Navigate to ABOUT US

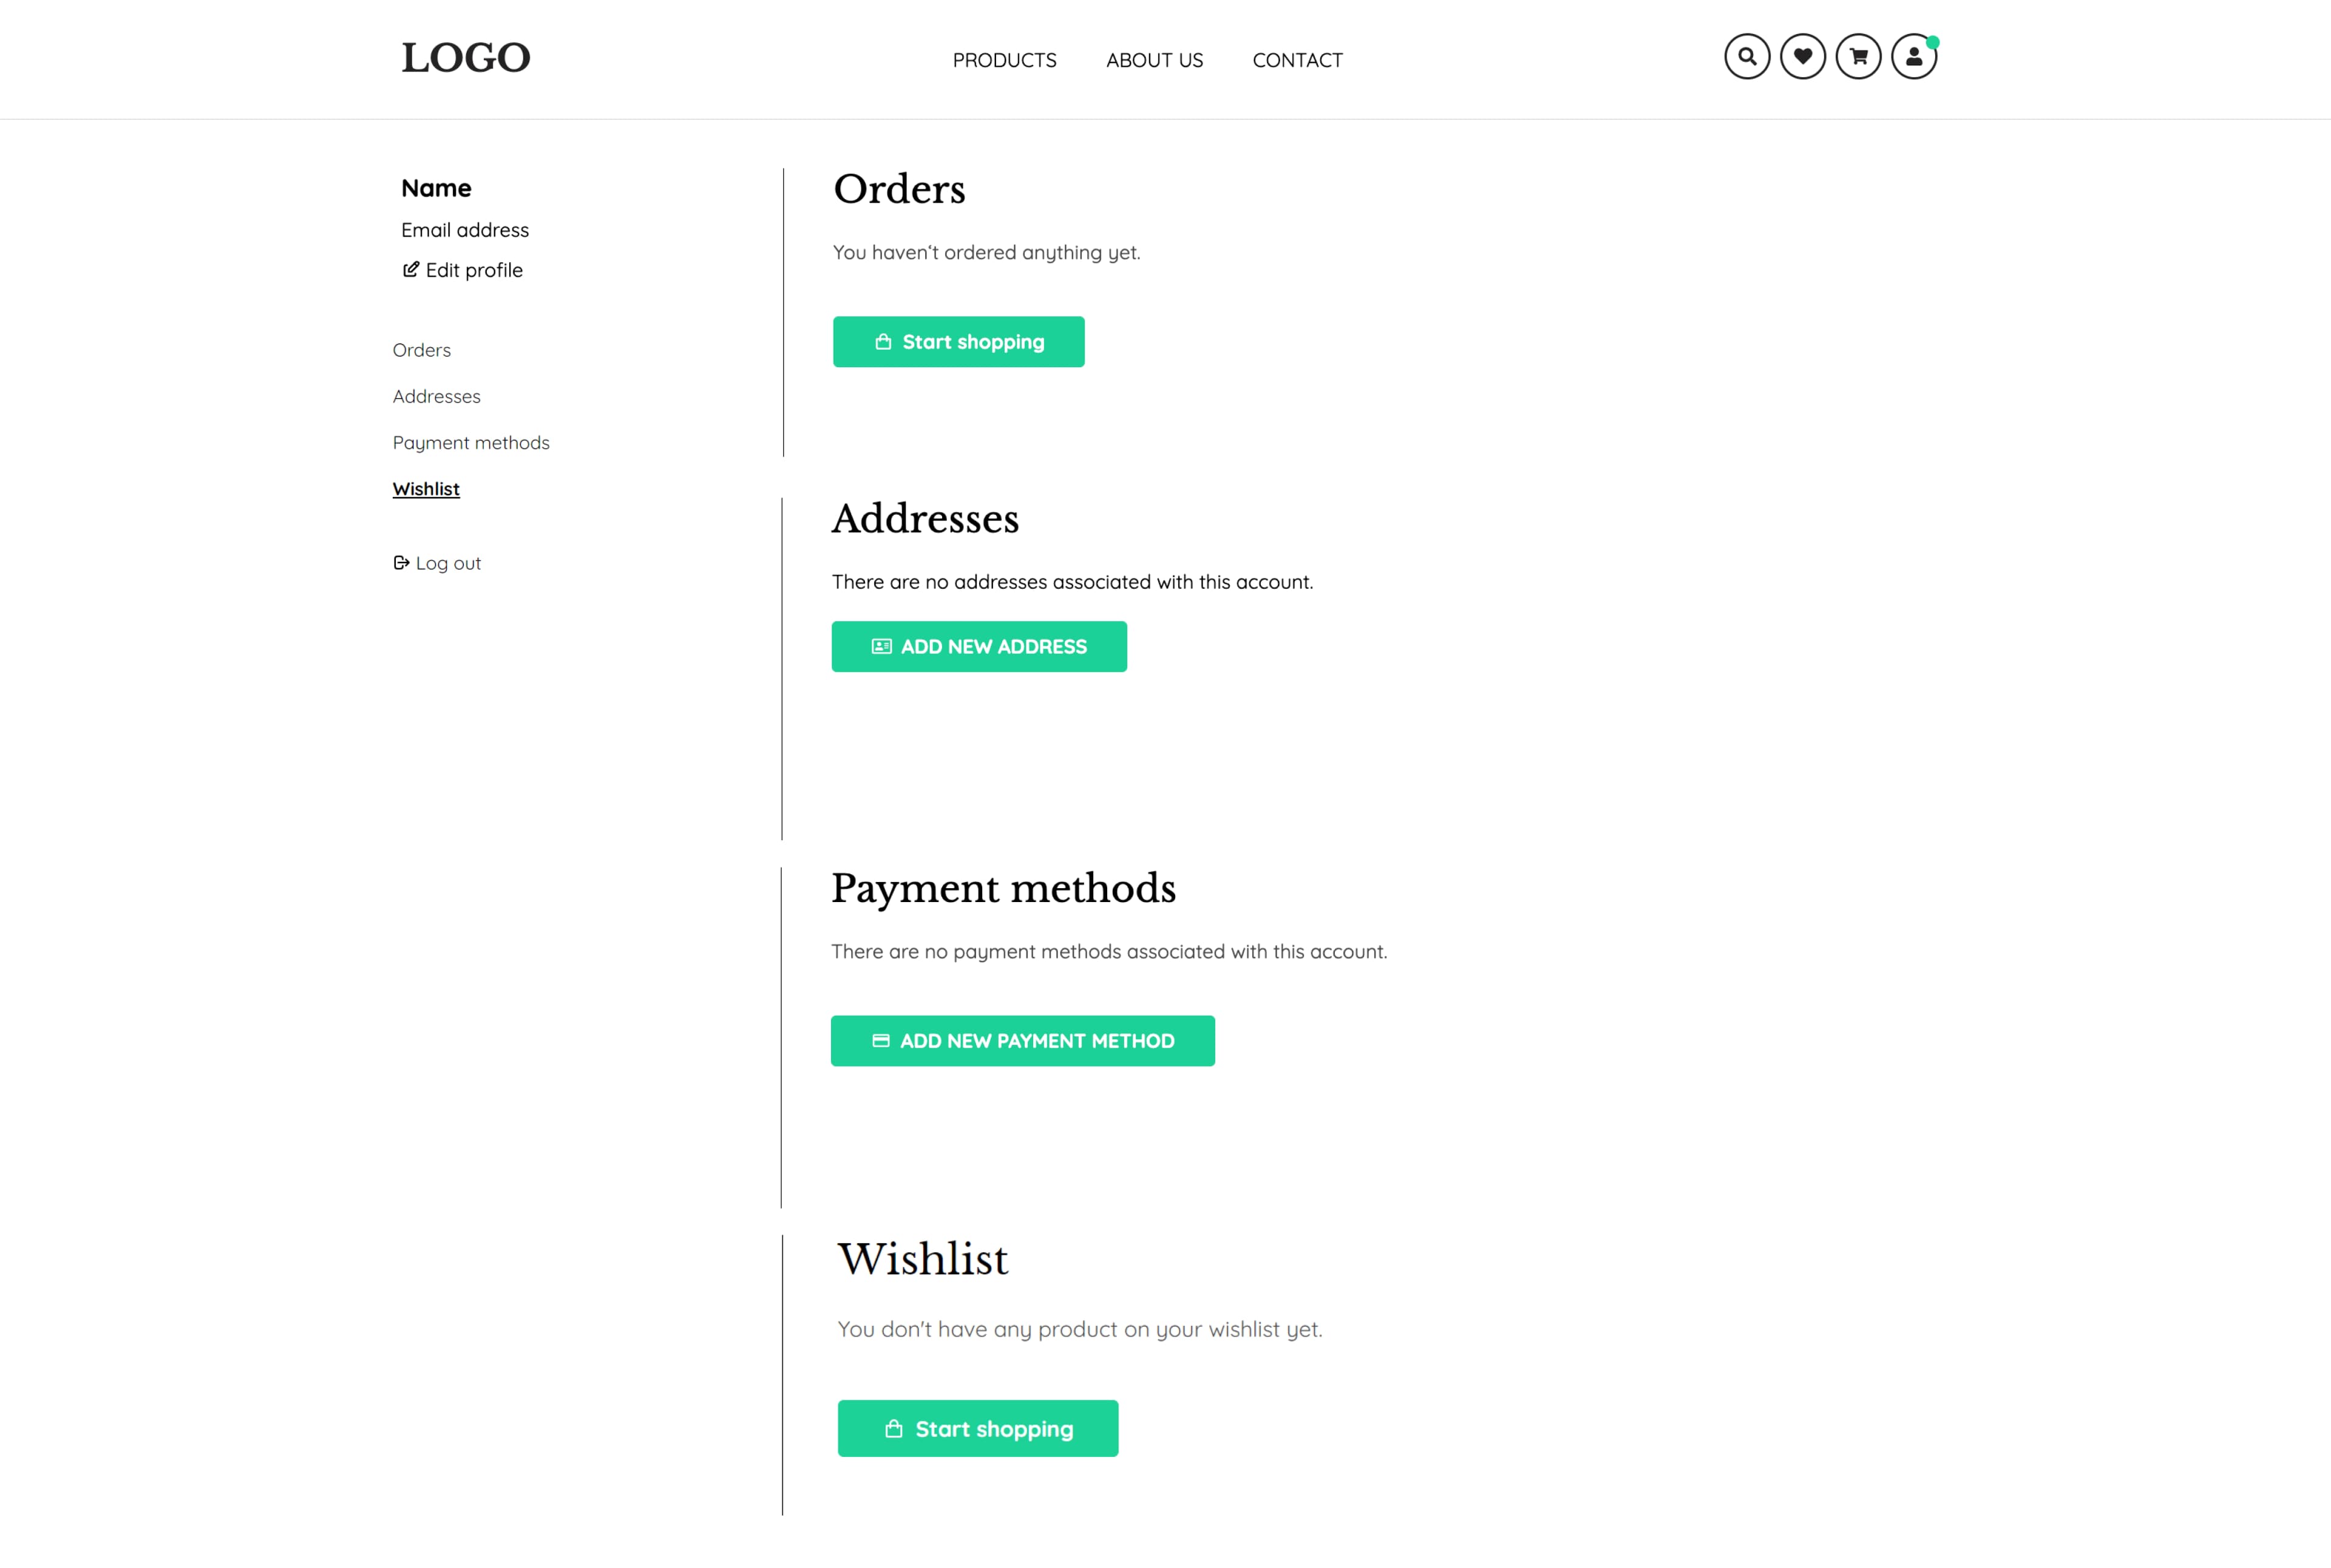coord(1154,60)
